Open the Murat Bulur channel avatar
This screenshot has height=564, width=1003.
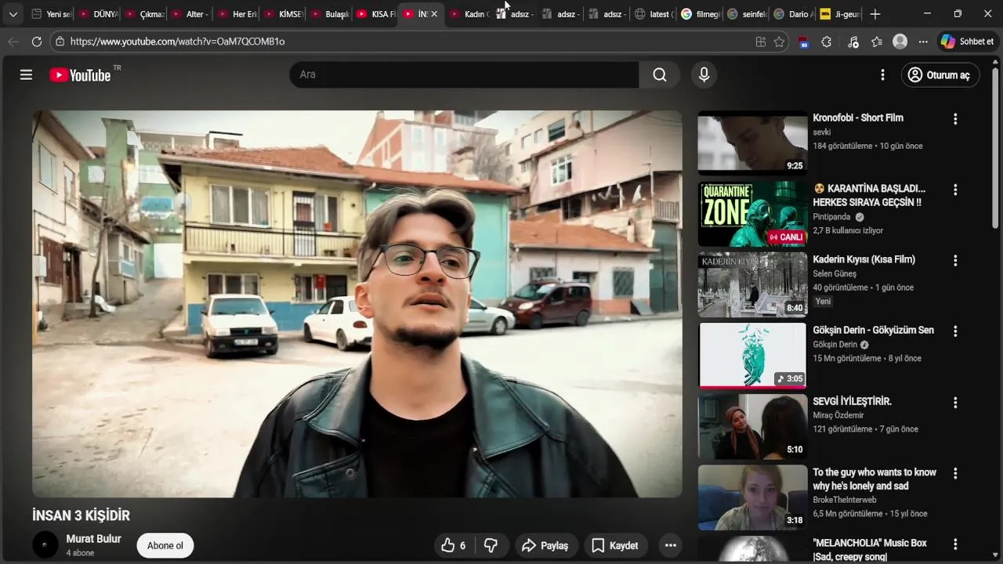click(x=45, y=545)
